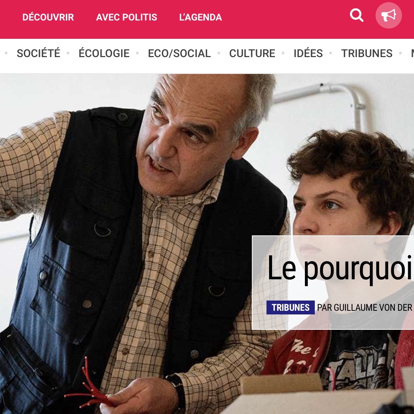Select the IDÉES section
The width and height of the screenshot is (414, 414).
pyautogui.click(x=308, y=53)
